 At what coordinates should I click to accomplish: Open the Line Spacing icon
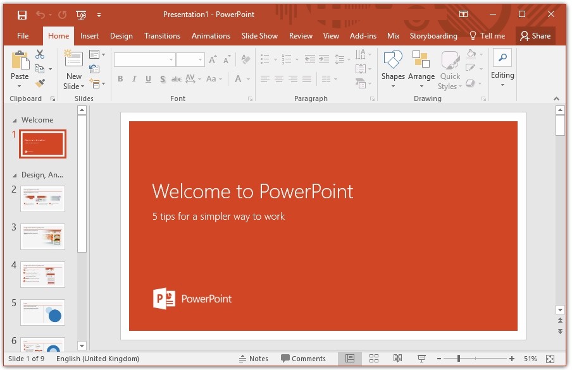point(340,59)
